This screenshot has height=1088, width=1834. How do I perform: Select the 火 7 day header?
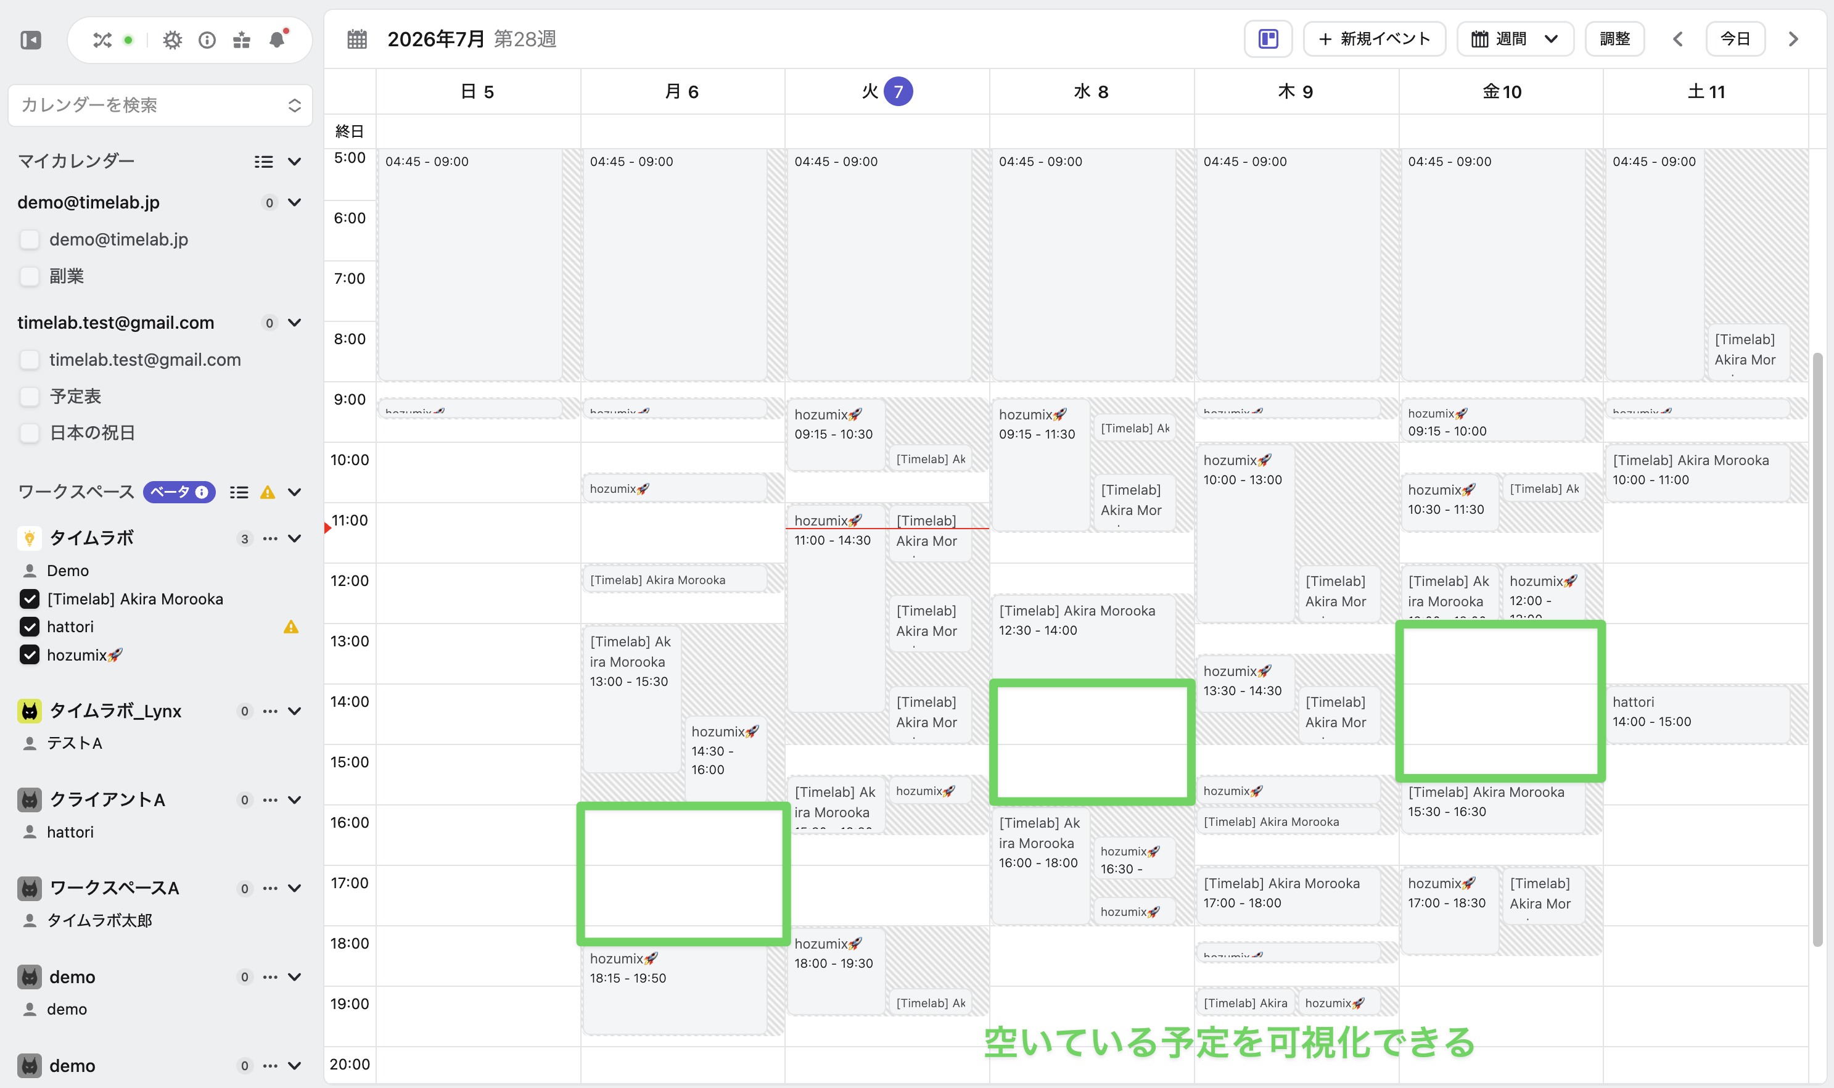pos(887,92)
